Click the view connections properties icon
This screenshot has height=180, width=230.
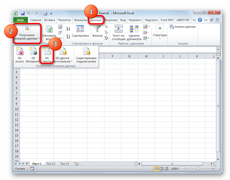pos(60,32)
